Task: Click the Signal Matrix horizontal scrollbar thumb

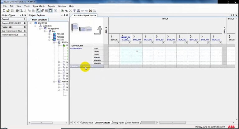Action: [x=172, y=122]
